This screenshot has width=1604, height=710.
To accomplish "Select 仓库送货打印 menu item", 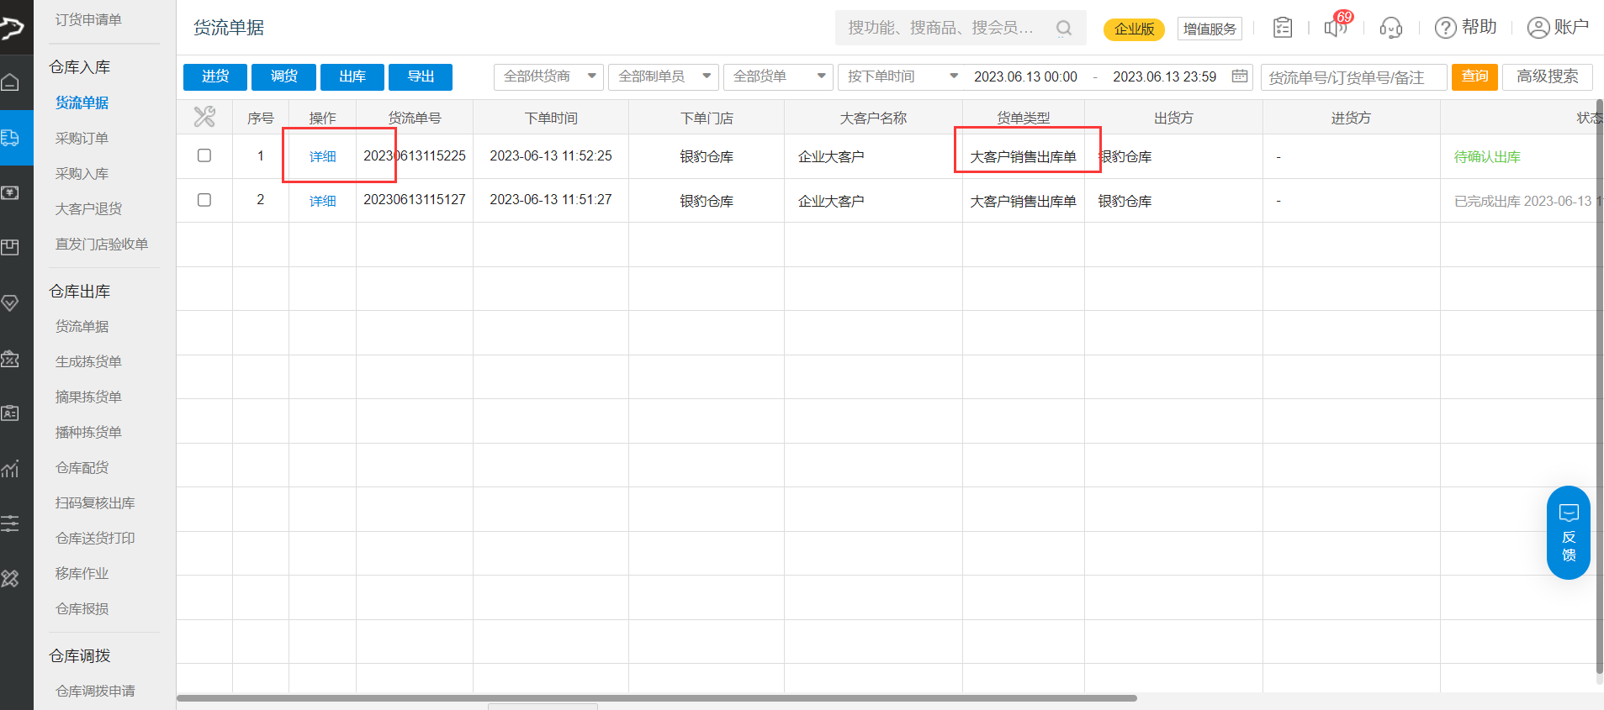I will pos(95,538).
